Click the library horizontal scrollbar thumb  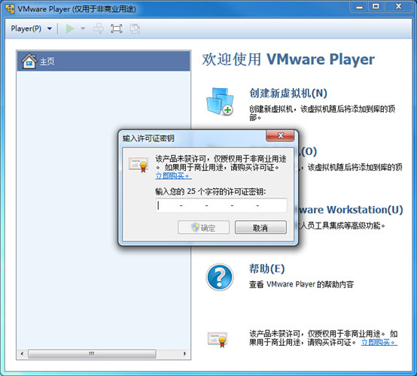(x=92, y=353)
